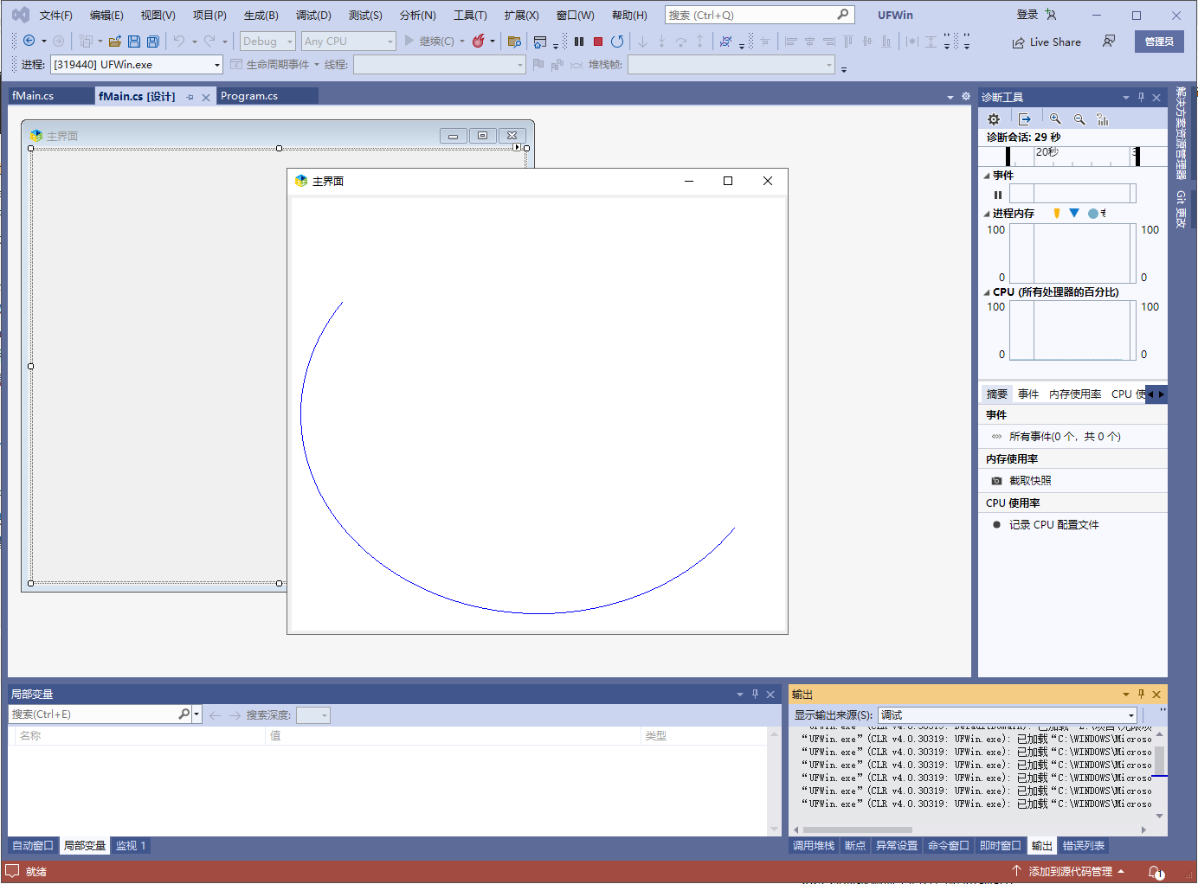Open the Diagnostic Tools settings gear
This screenshot has width=1198, height=884.
(x=994, y=119)
